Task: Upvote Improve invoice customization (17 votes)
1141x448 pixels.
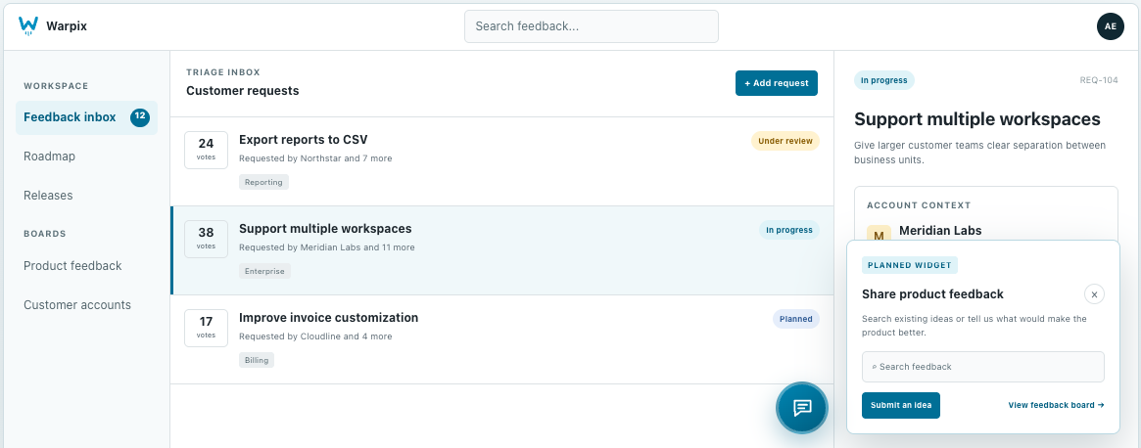Action: (x=206, y=328)
